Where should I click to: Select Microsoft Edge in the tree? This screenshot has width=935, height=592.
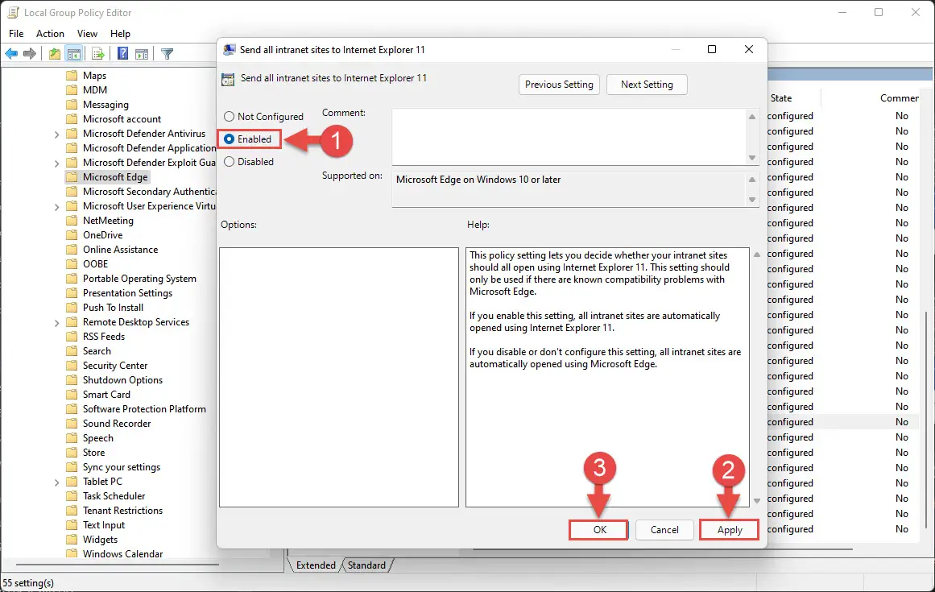[115, 177]
